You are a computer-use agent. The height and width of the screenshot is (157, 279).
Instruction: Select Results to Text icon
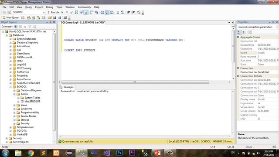pos(102,12)
